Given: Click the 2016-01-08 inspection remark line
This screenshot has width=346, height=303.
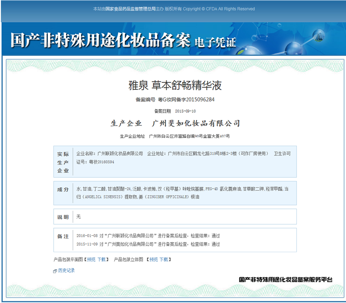Looking at the screenshot, I should [148, 236].
